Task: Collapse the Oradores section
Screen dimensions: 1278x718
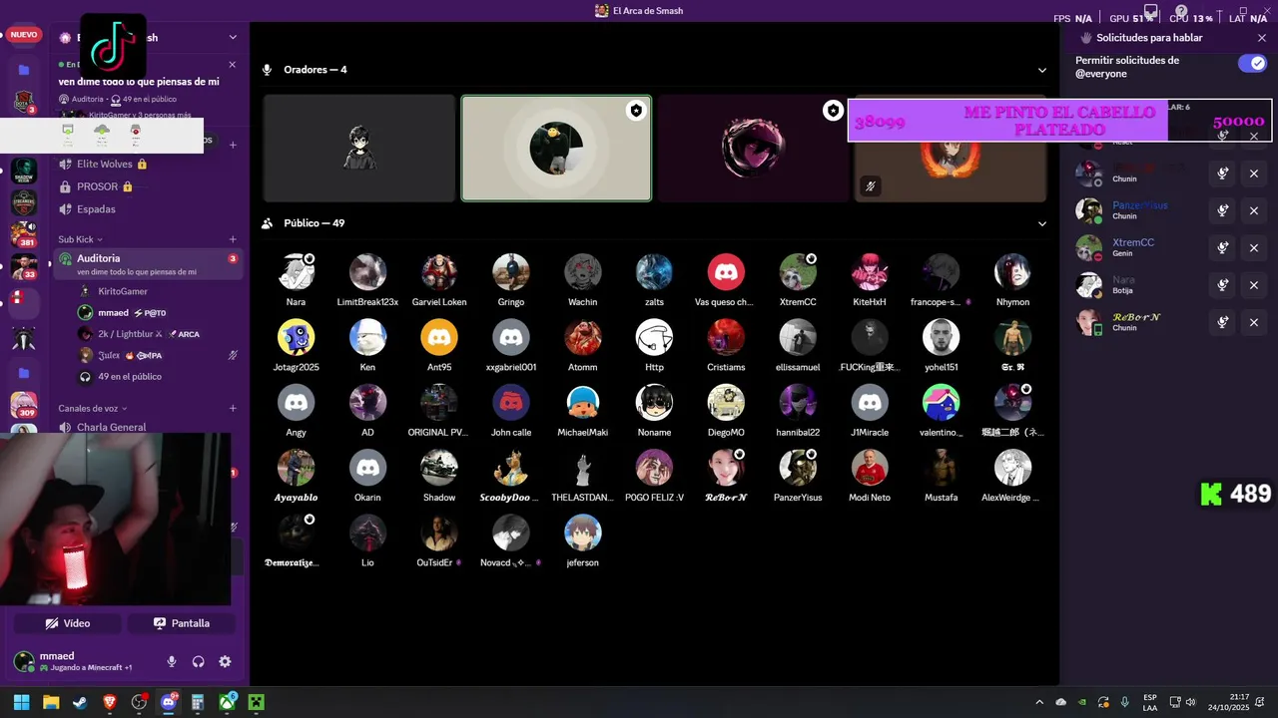Action: click(x=1042, y=70)
